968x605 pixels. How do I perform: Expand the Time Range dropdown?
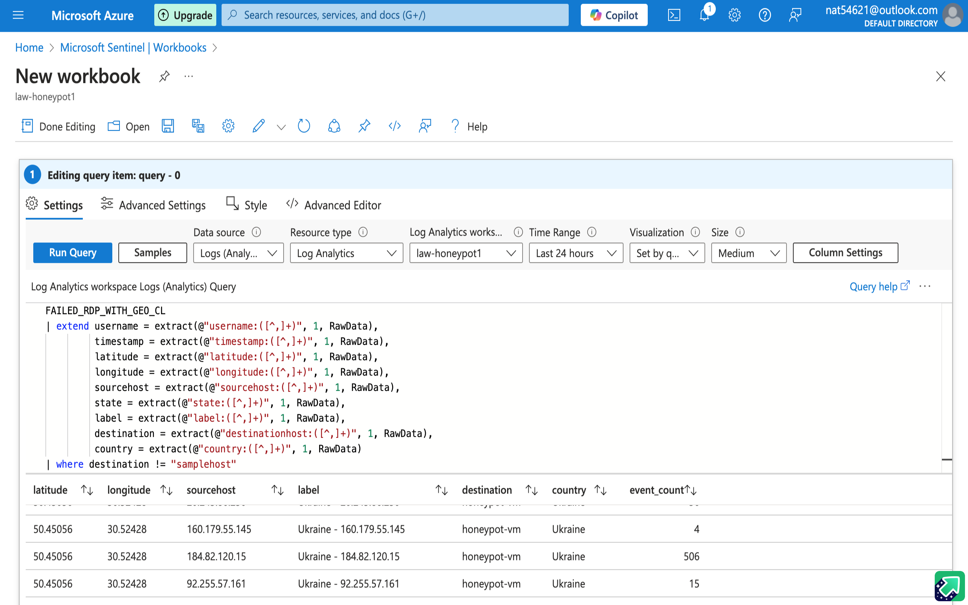pyautogui.click(x=576, y=253)
